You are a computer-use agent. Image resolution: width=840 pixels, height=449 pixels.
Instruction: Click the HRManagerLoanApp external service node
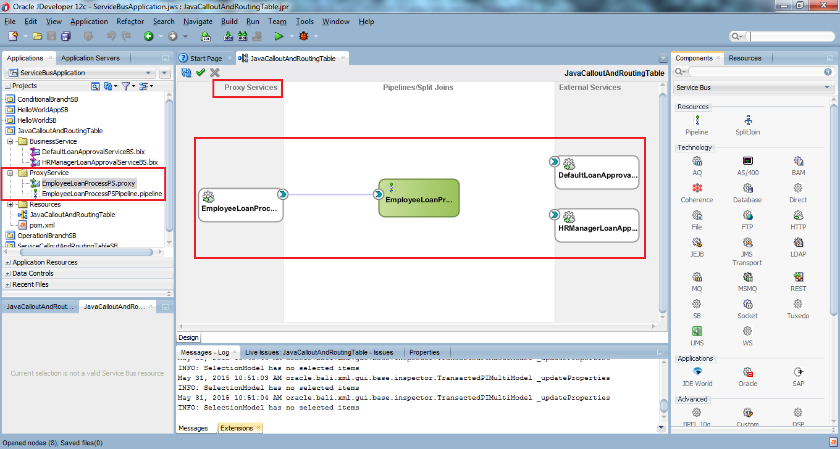597,225
